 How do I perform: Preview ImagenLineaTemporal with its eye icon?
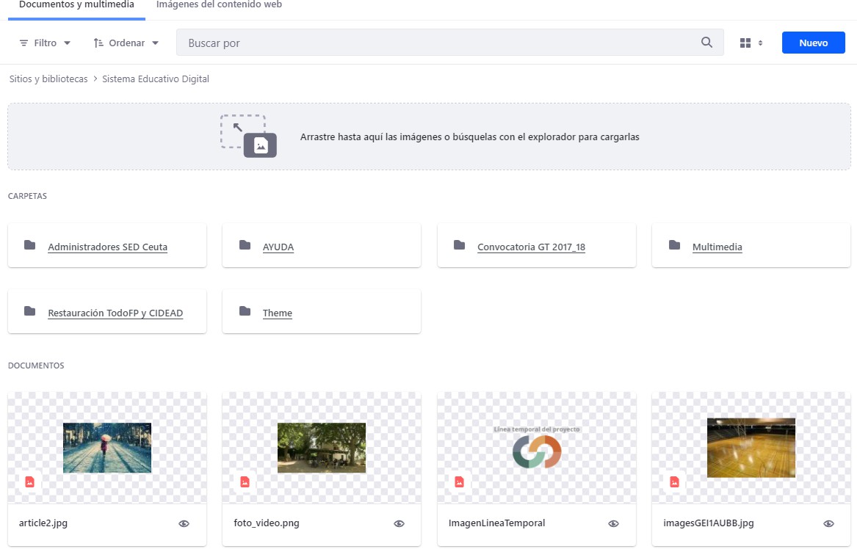pos(613,524)
